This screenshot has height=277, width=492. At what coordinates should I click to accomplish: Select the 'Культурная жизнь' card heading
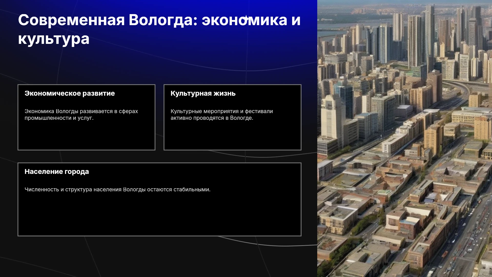[x=203, y=93]
